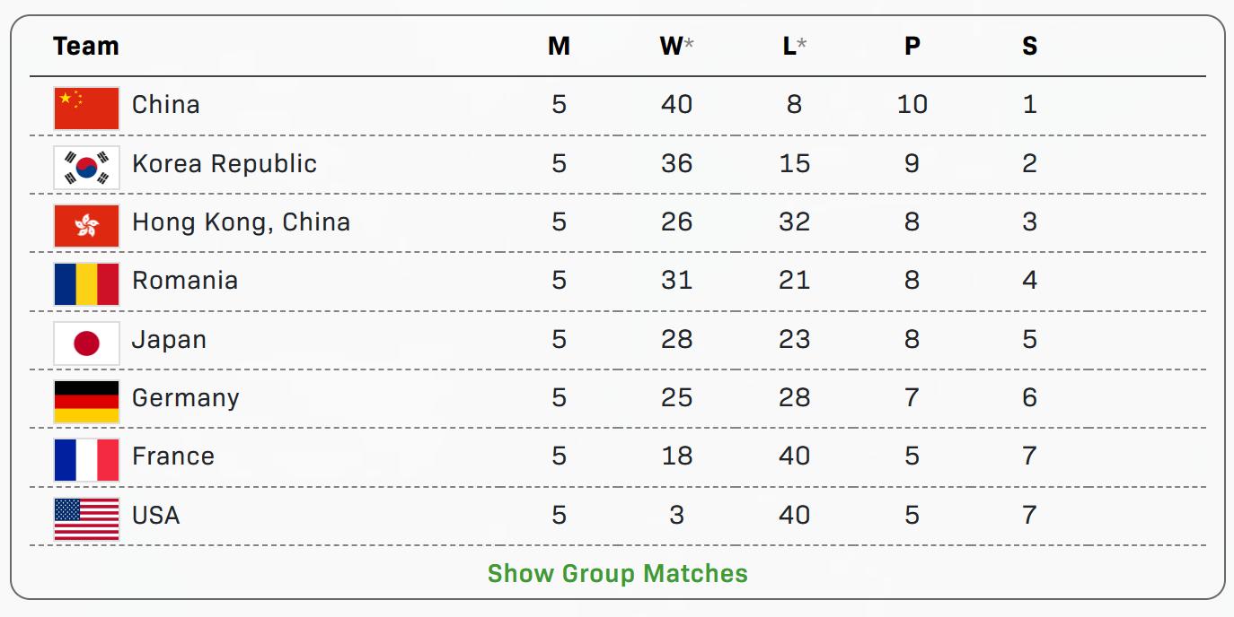The width and height of the screenshot is (1234, 617).
Task: Open the Korea Republic team name
Action: [x=224, y=163]
